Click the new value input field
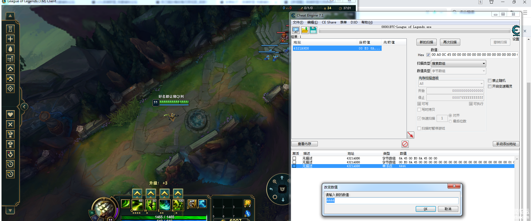 tap(392, 201)
